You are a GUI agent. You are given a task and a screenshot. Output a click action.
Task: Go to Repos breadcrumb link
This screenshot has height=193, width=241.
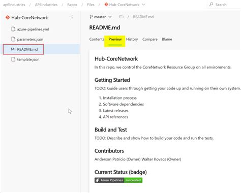(72, 5)
